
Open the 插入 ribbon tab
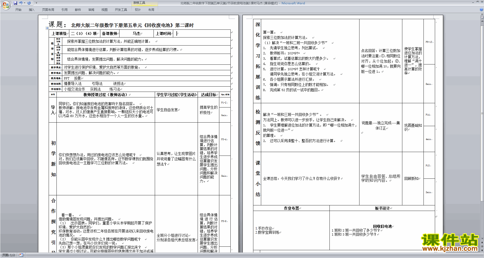(32, 10)
